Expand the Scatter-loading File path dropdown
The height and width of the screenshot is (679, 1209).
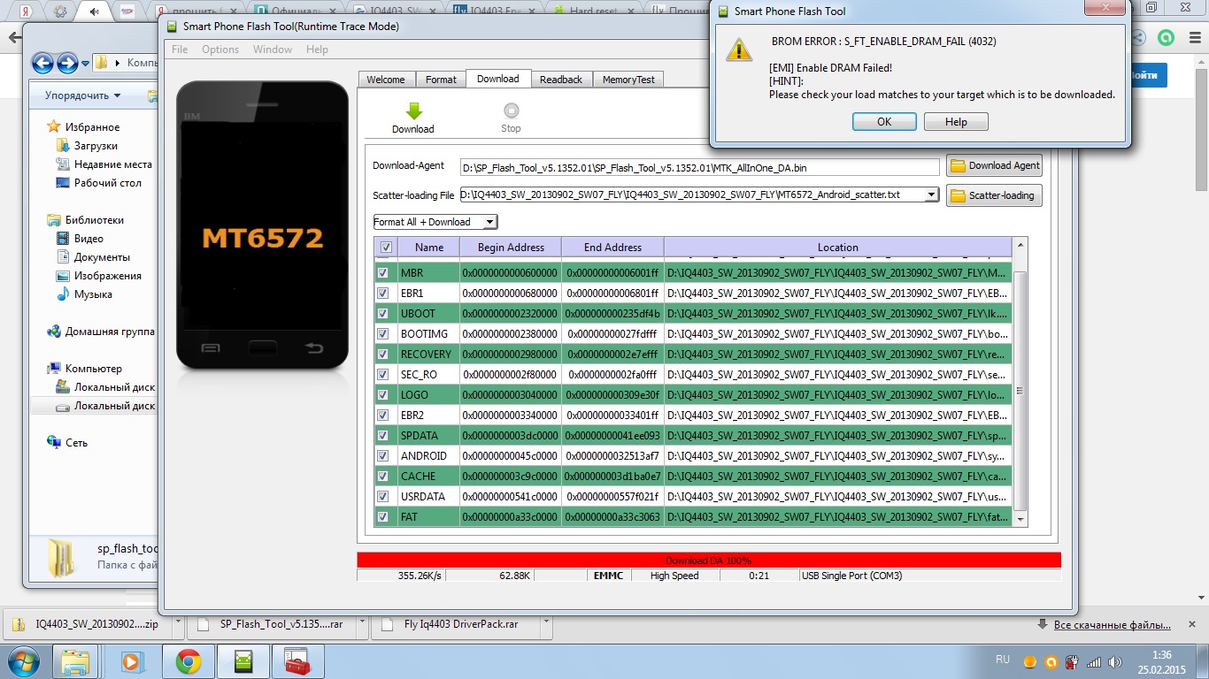point(931,195)
